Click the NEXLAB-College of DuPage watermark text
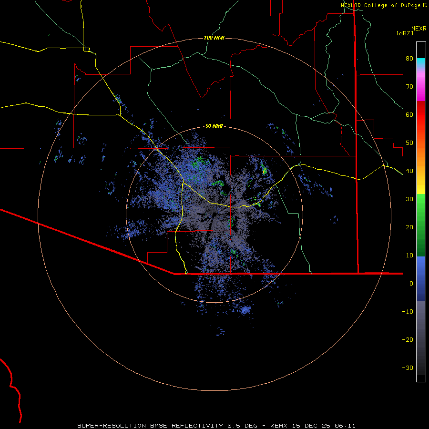The image size is (429, 429). click(x=381, y=5)
